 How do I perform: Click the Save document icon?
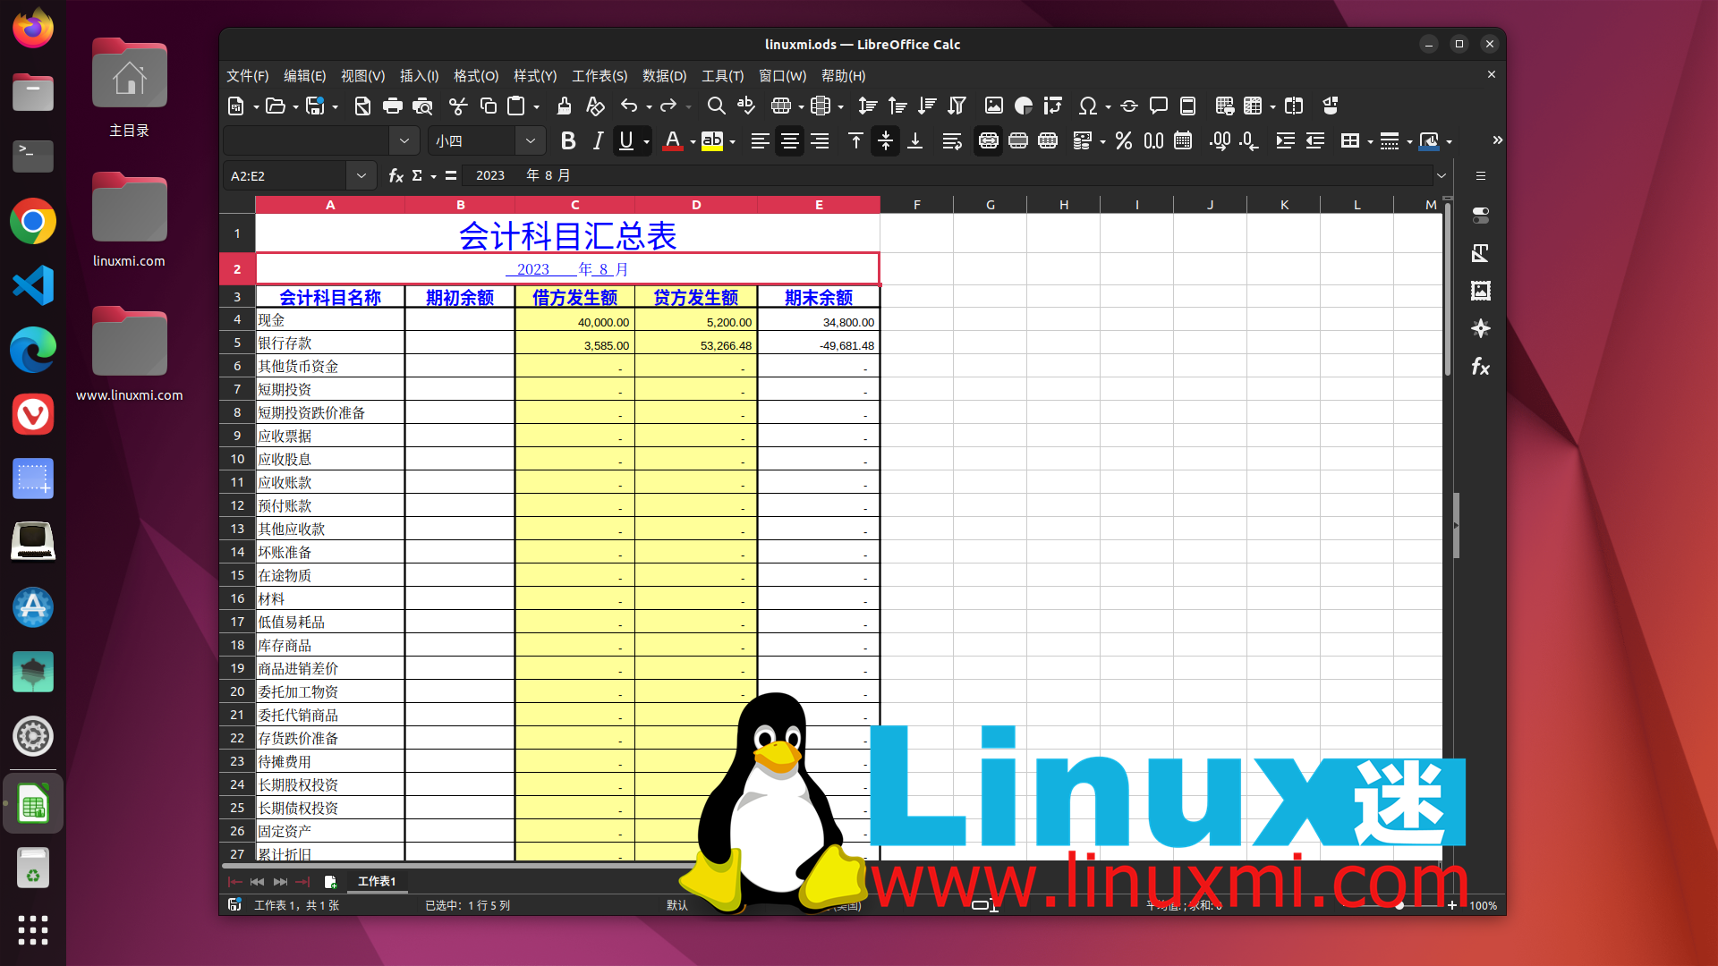coord(315,106)
